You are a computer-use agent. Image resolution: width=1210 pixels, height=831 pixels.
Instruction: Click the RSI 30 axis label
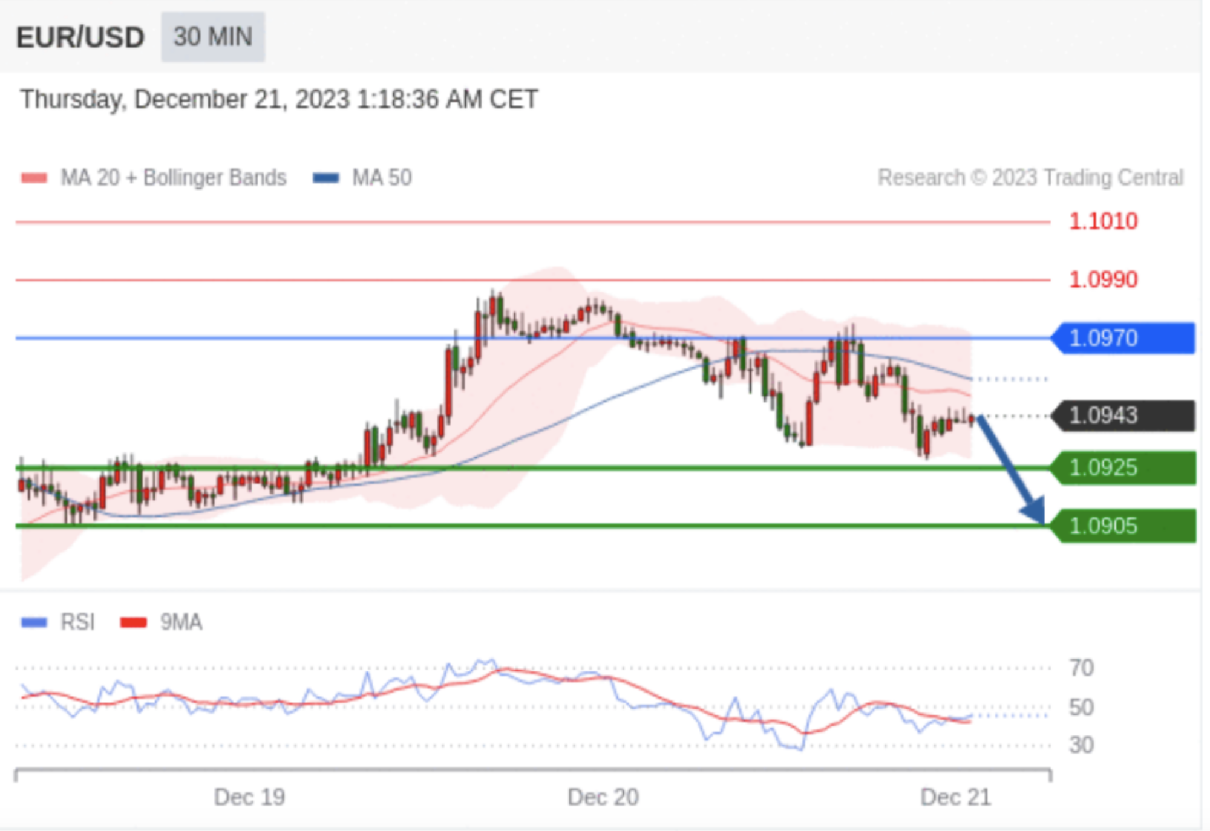point(1082,745)
